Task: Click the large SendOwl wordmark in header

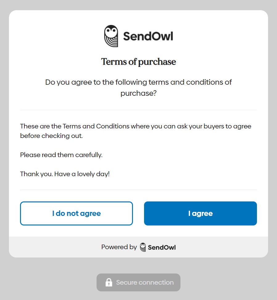Action: tap(148, 36)
